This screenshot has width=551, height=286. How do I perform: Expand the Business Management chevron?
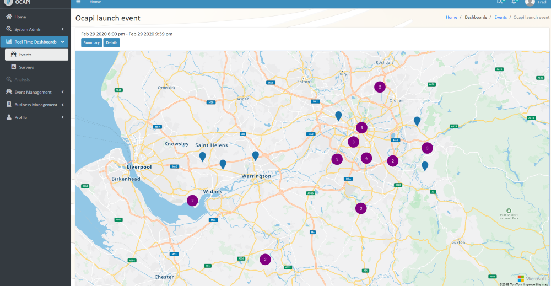click(x=63, y=105)
